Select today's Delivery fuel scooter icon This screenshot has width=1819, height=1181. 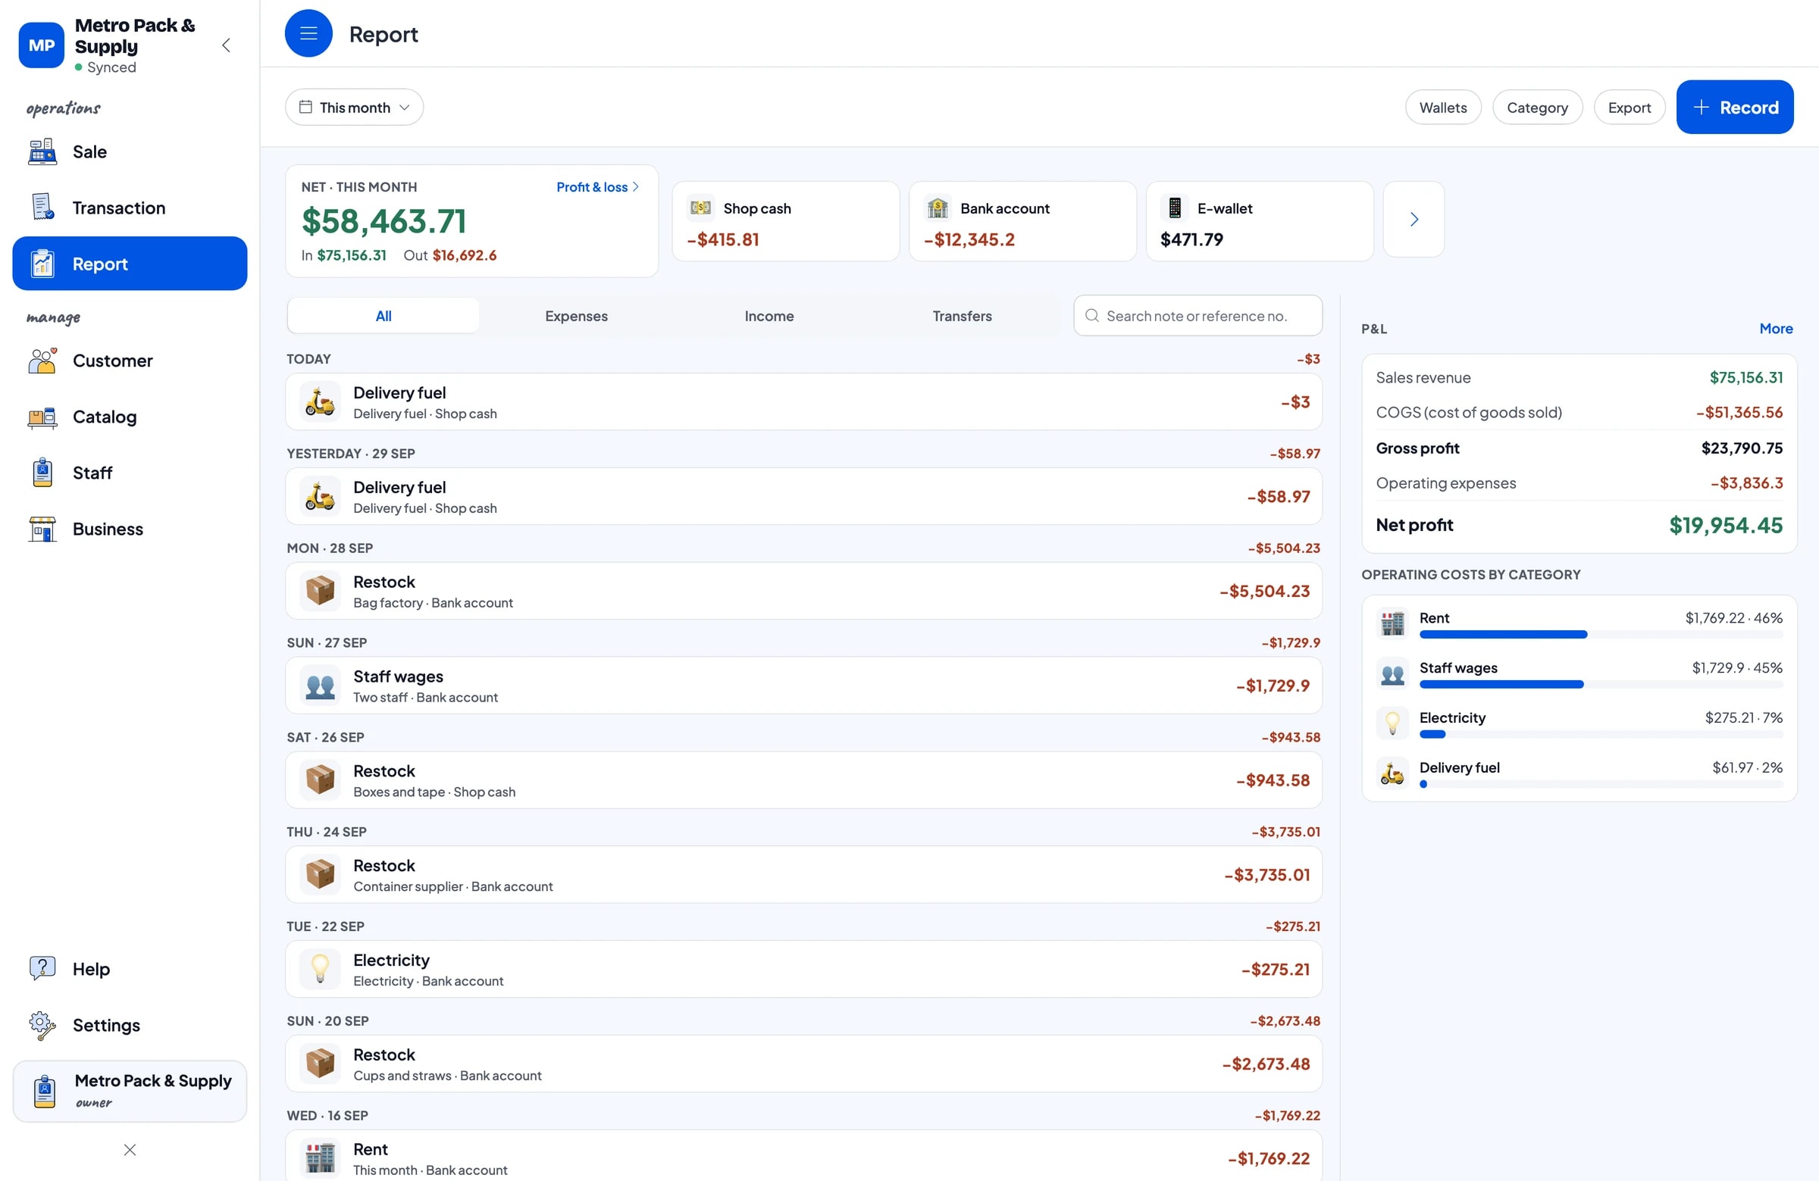pyautogui.click(x=321, y=401)
